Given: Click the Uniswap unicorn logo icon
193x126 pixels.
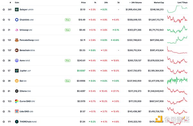Looking at the screenshot, I should pos(17,30).
